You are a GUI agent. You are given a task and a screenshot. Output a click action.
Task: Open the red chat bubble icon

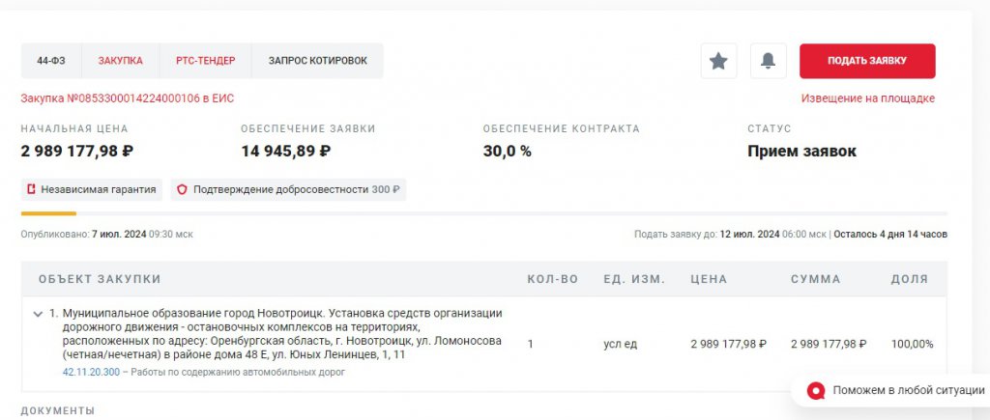(816, 390)
